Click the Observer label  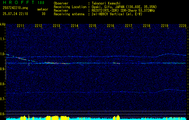tap(61, 3)
